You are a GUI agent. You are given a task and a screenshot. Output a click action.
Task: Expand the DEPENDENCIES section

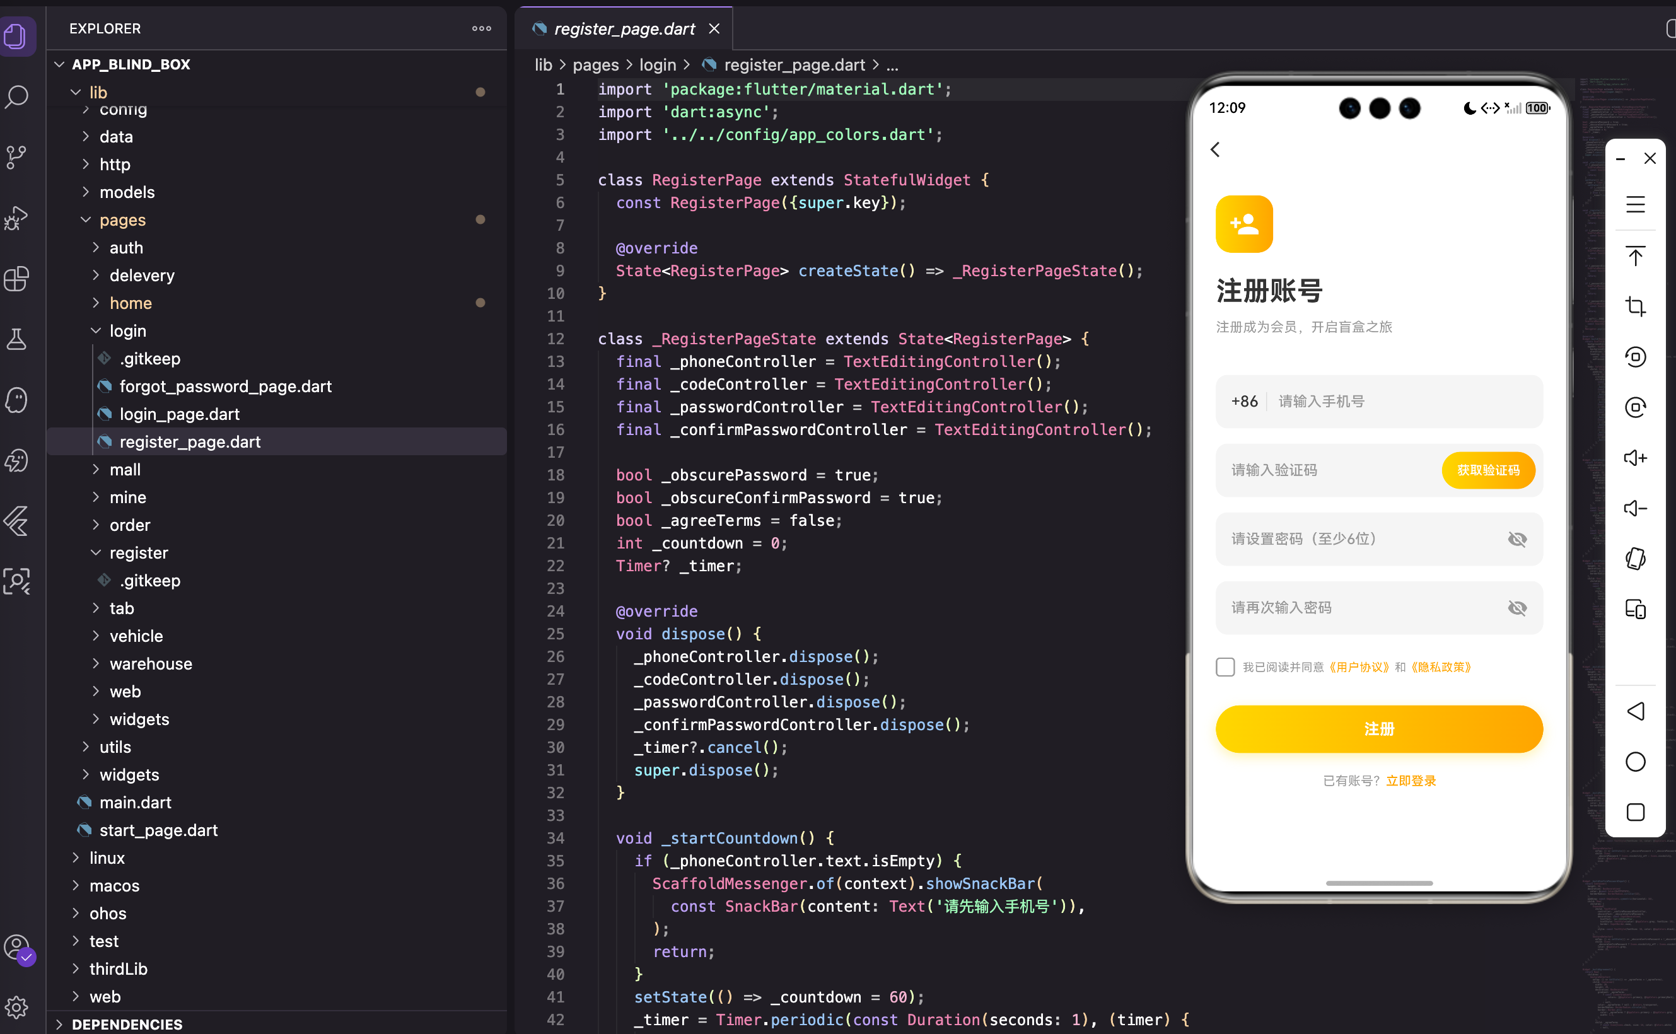[127, 1024]
